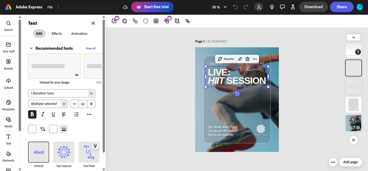368x171 pixels.
Task: Select the Text layouts option
Action: tap(64, 152)
